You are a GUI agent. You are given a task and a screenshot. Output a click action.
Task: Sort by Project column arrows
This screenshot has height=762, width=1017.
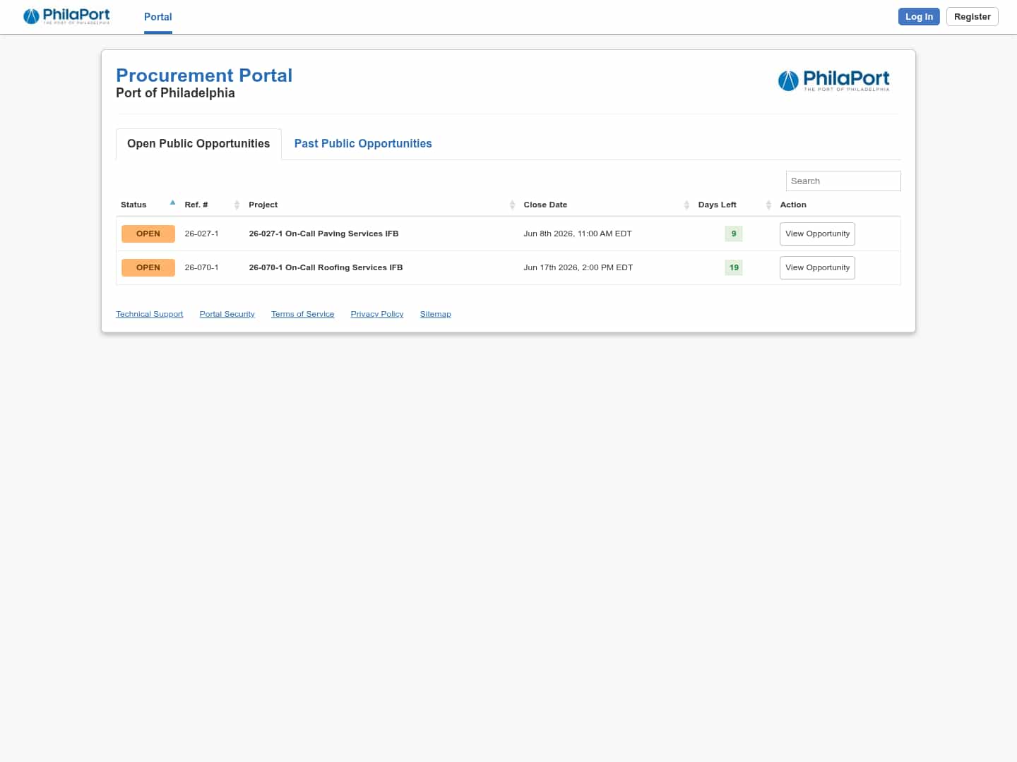tap(512, 205)
